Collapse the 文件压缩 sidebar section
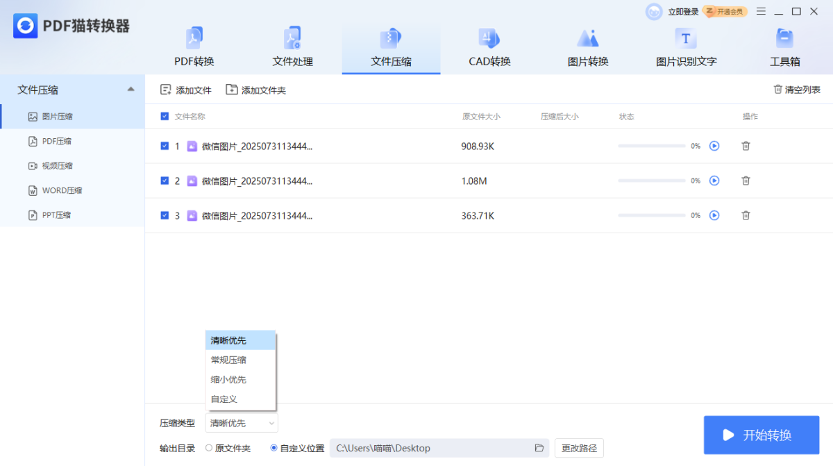833x466 pixels. coord(131,90)
